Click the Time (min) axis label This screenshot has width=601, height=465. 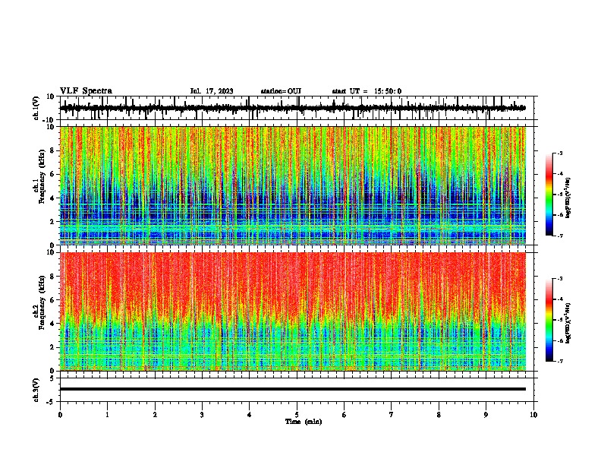[x=304, y=422]
